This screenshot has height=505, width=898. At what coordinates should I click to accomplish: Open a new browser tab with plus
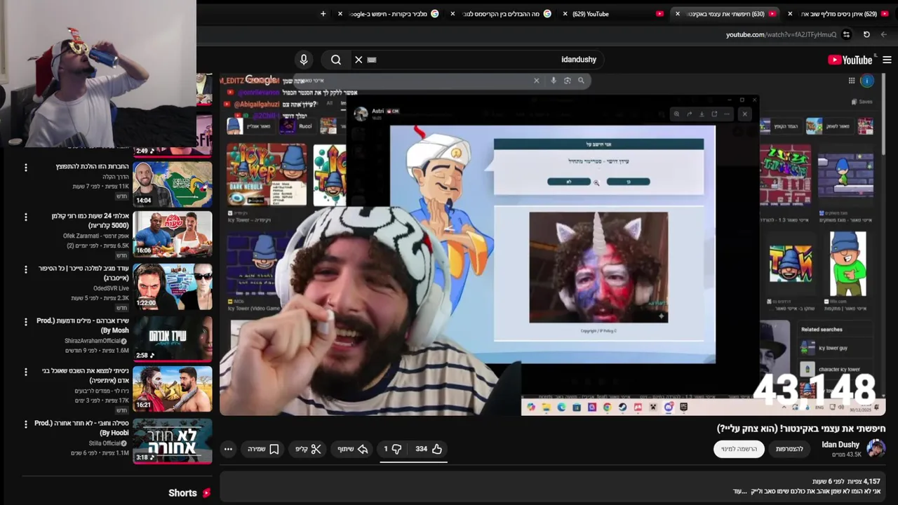pyautogui.click(x=323, y=13)
